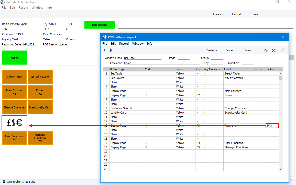
Task: Click F5 key cell in row 18
Action: 199,147
